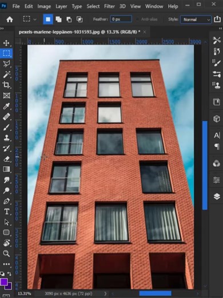Viewport: 223px width, 298px height.
Task: Open the Layers panel icon
Action: click(x=217, y=197)
